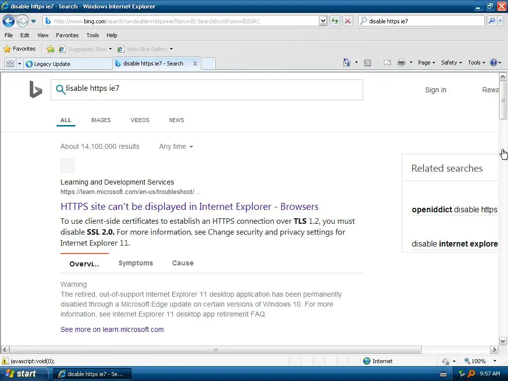Image resolution: width=508 pixels, height=381 pixels.
Task: Open the Safety command bar menu
Action: [x=451, y=63]
